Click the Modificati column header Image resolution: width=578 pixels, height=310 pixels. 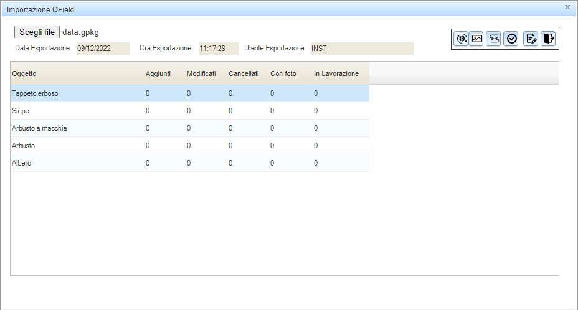pos(201,73)
